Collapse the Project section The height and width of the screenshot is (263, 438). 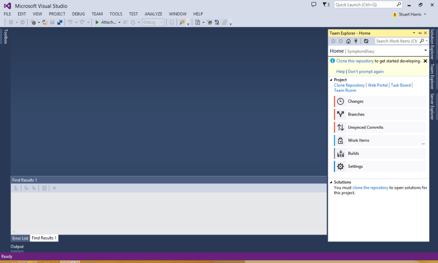(331, 80)
